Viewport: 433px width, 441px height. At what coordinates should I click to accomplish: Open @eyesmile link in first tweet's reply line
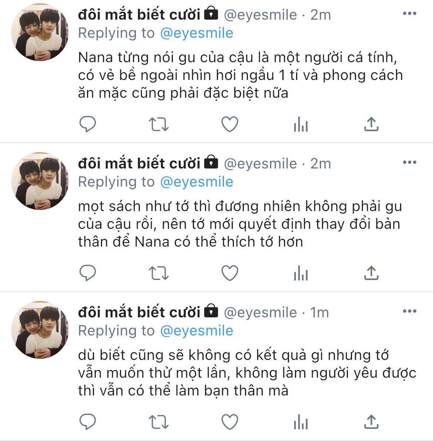click(x=197, y=33)
